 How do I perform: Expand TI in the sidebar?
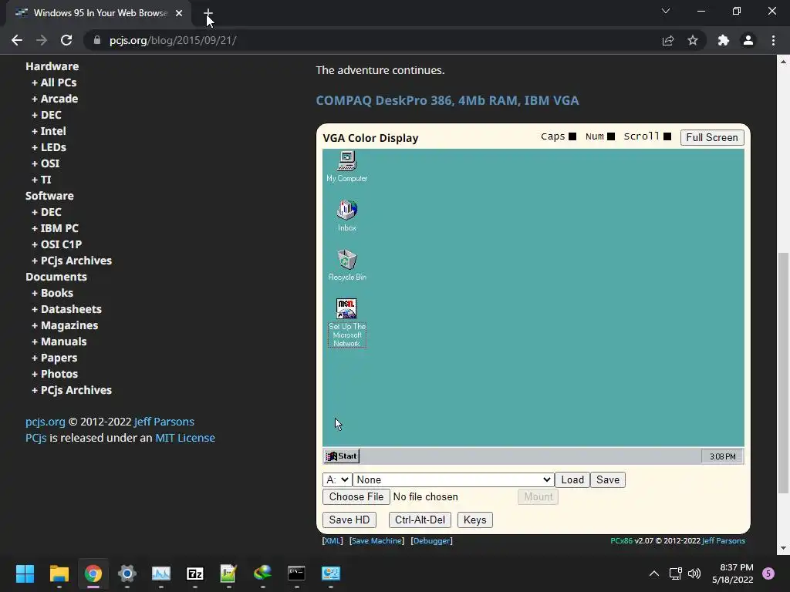(x=42, y=180)
